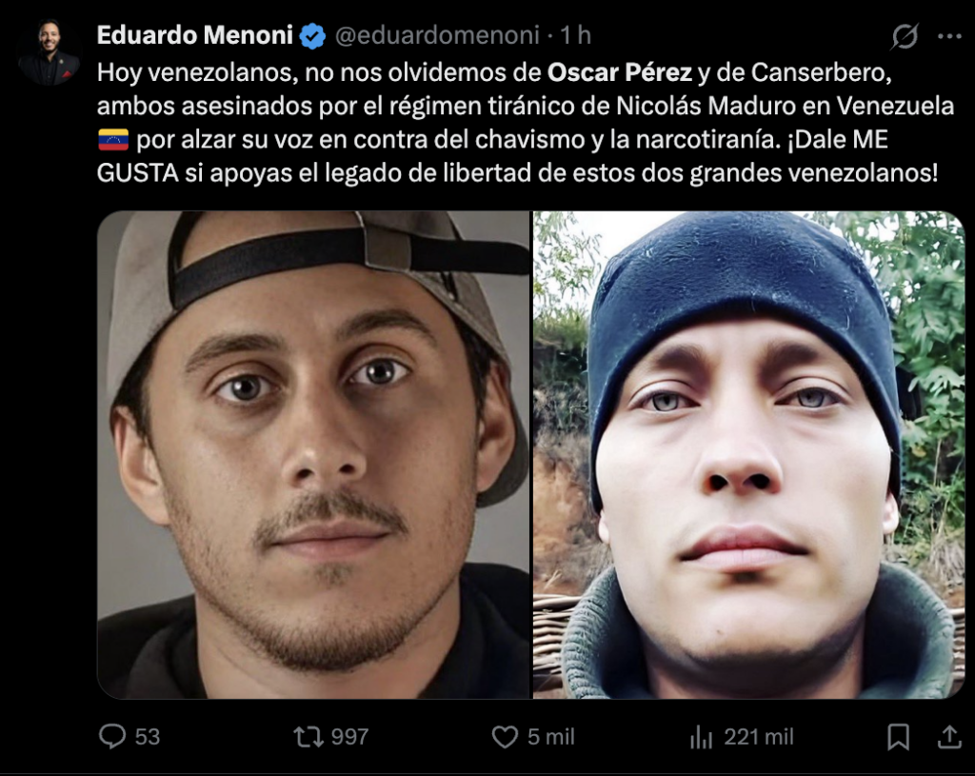This screenshot has width=975, height=776.
Task: Click the Venezuelan flag emoji in tweet
Action: point(113,140)
